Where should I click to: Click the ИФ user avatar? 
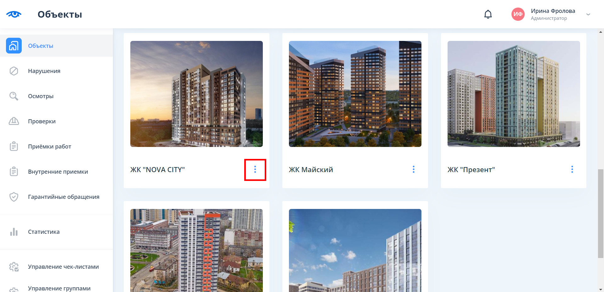click(518, 14)
